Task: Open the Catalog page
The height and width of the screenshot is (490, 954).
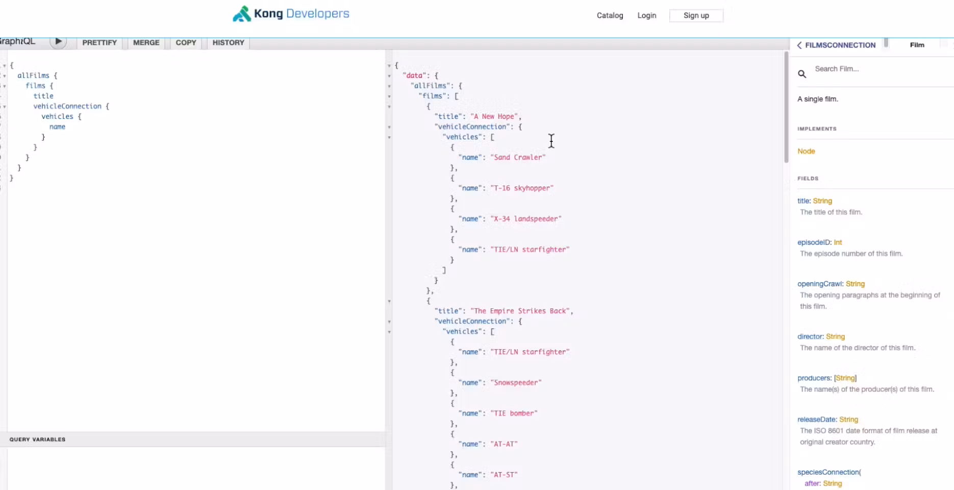Action: point(610,15)
